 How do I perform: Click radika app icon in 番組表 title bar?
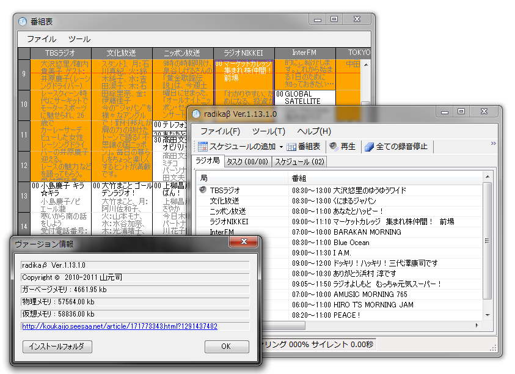(23, 21)
